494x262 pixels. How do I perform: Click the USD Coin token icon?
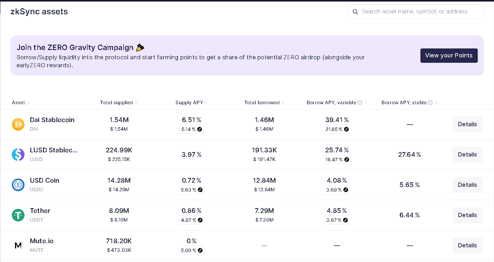click(18, 185)
